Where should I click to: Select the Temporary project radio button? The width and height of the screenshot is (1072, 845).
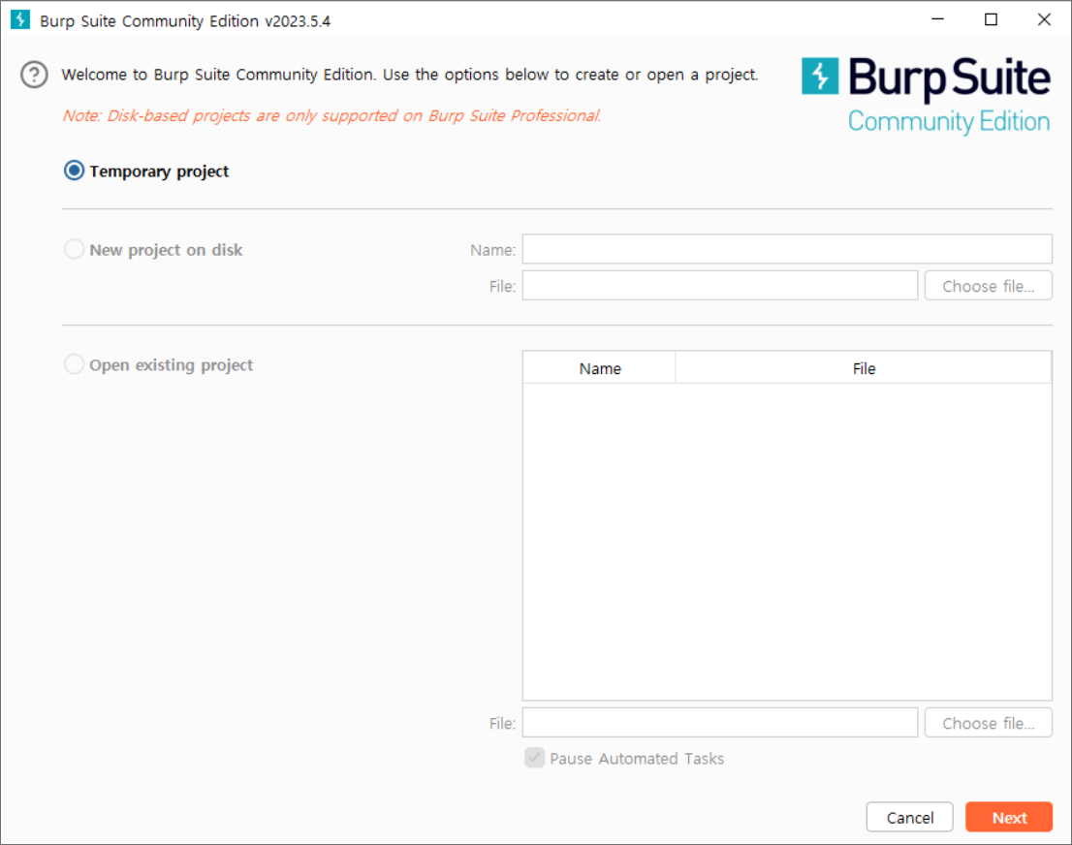click(74, 171)
